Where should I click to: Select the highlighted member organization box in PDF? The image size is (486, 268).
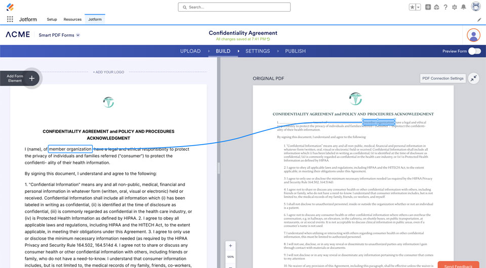379,122
